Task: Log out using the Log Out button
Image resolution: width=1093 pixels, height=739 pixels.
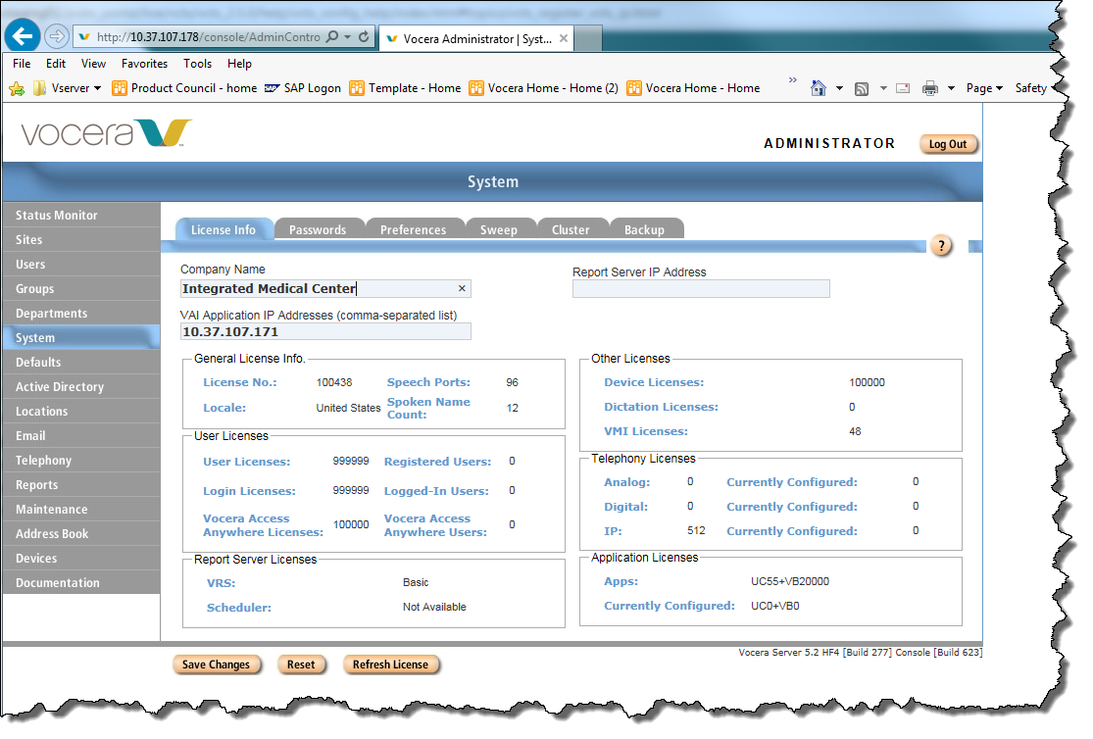Action: click(947, 144)
